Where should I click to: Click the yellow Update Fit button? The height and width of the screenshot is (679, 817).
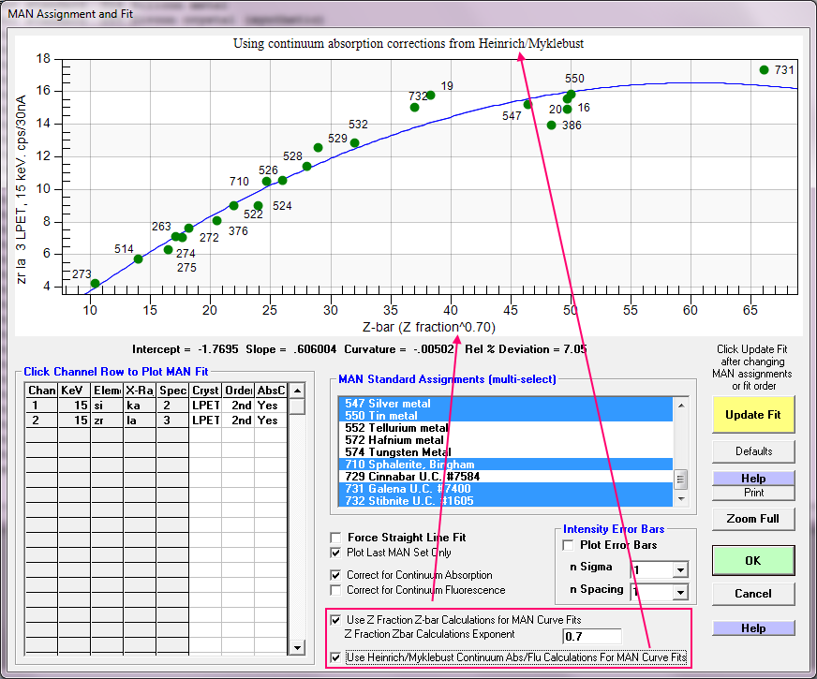tap(752, 414)
